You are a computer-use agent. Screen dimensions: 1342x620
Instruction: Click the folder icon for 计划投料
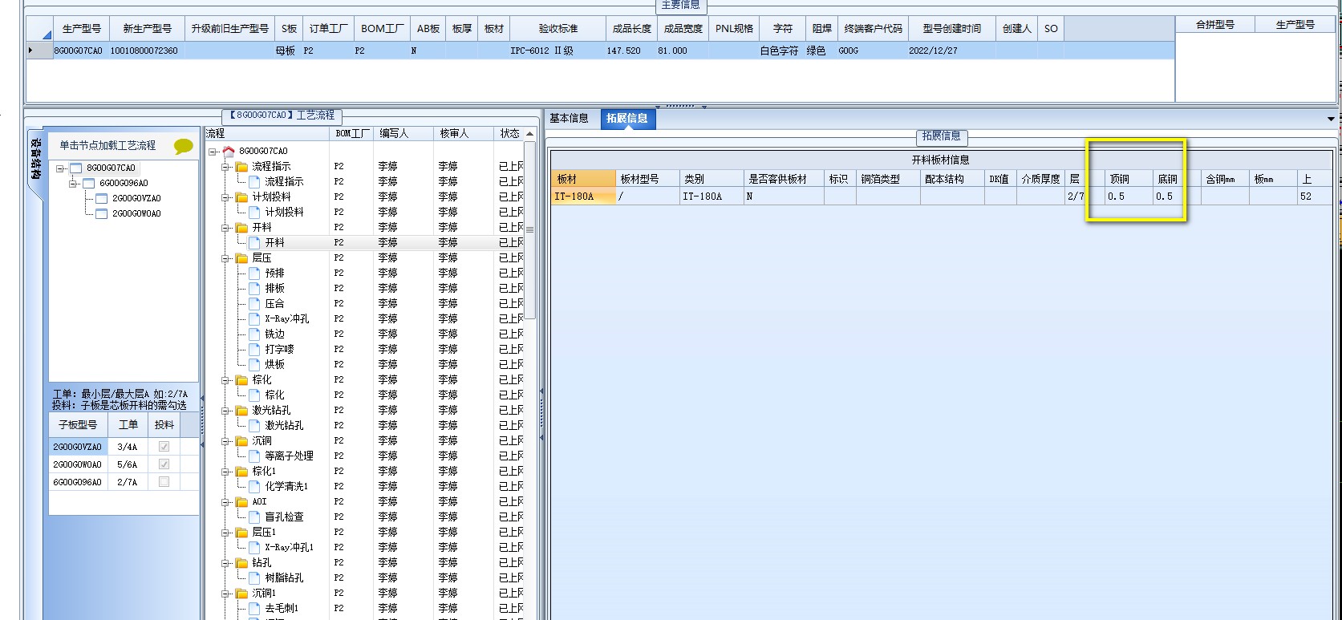tap(242, 197)
